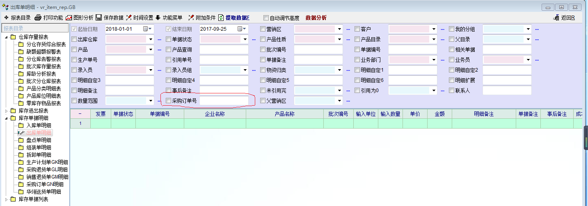Expand the 单据状态 dropdown list

pyautogui.click(x=245, y=39)
